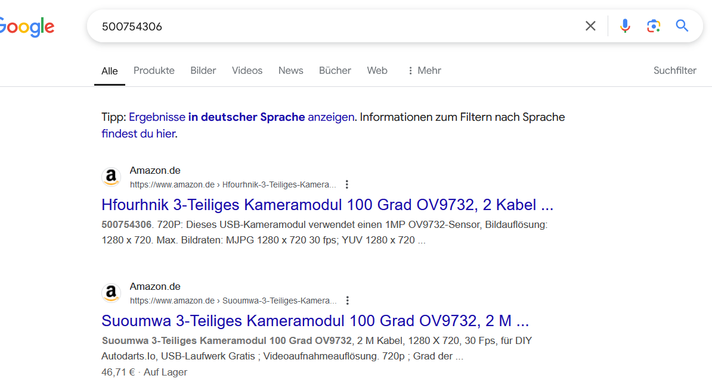Select the Alle tab
The width and height of the screenshot is (712, 391).
(110, 71)
